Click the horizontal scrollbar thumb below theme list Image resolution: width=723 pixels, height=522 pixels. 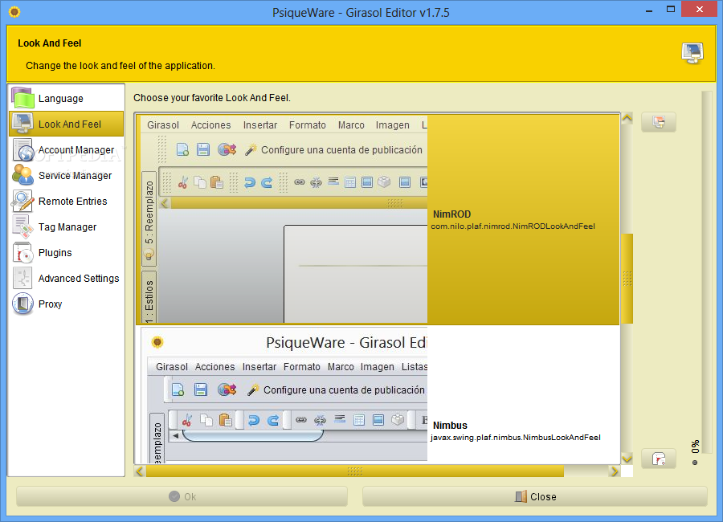(354, 471)
